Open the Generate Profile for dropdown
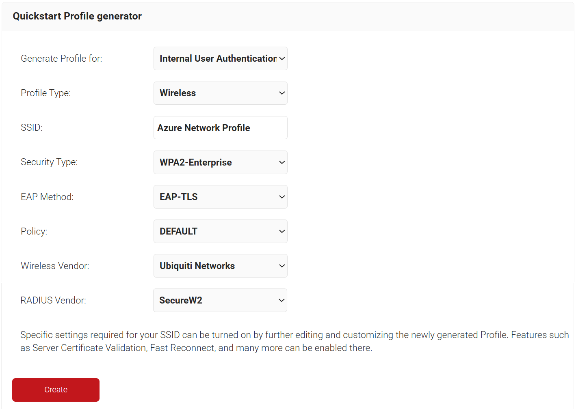 (220, 58)
